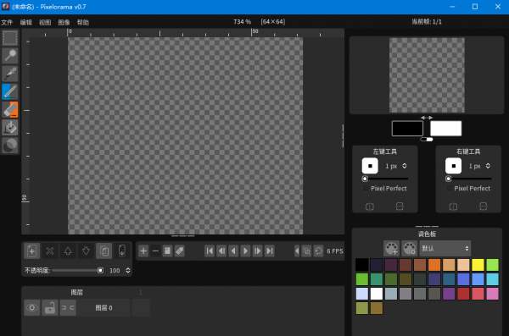Toggle the animation loop mode

click(x=318, y=251)
